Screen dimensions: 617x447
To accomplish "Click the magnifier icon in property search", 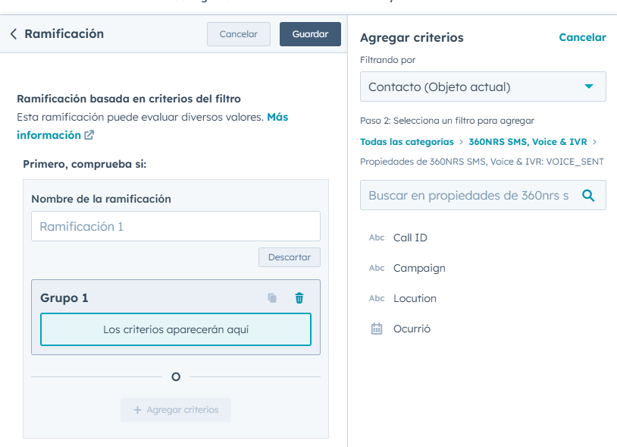I will click(x=588, y=195).
